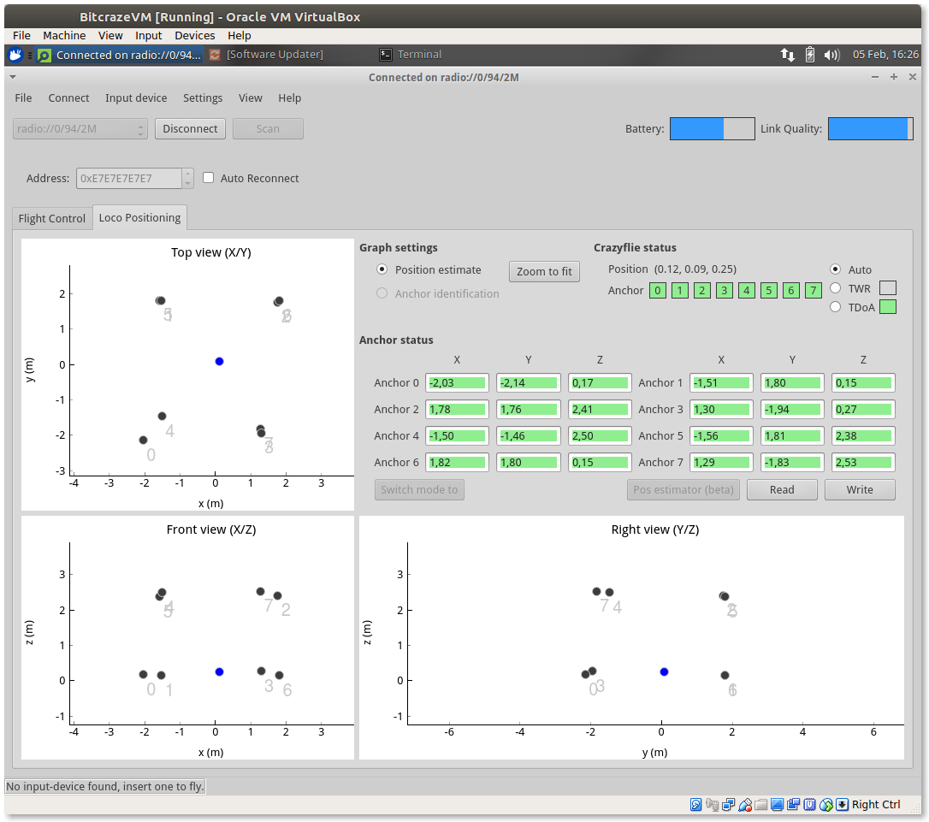This screenshot has width=929, height=822.
Task: Click VirtualBox recording status icon
Action: point(793,804)
